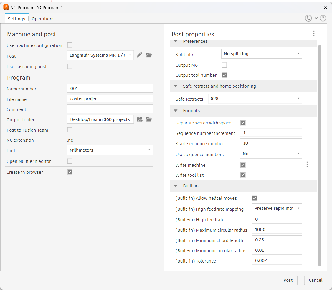Collapse the Formats section

[x=176, y=111]
